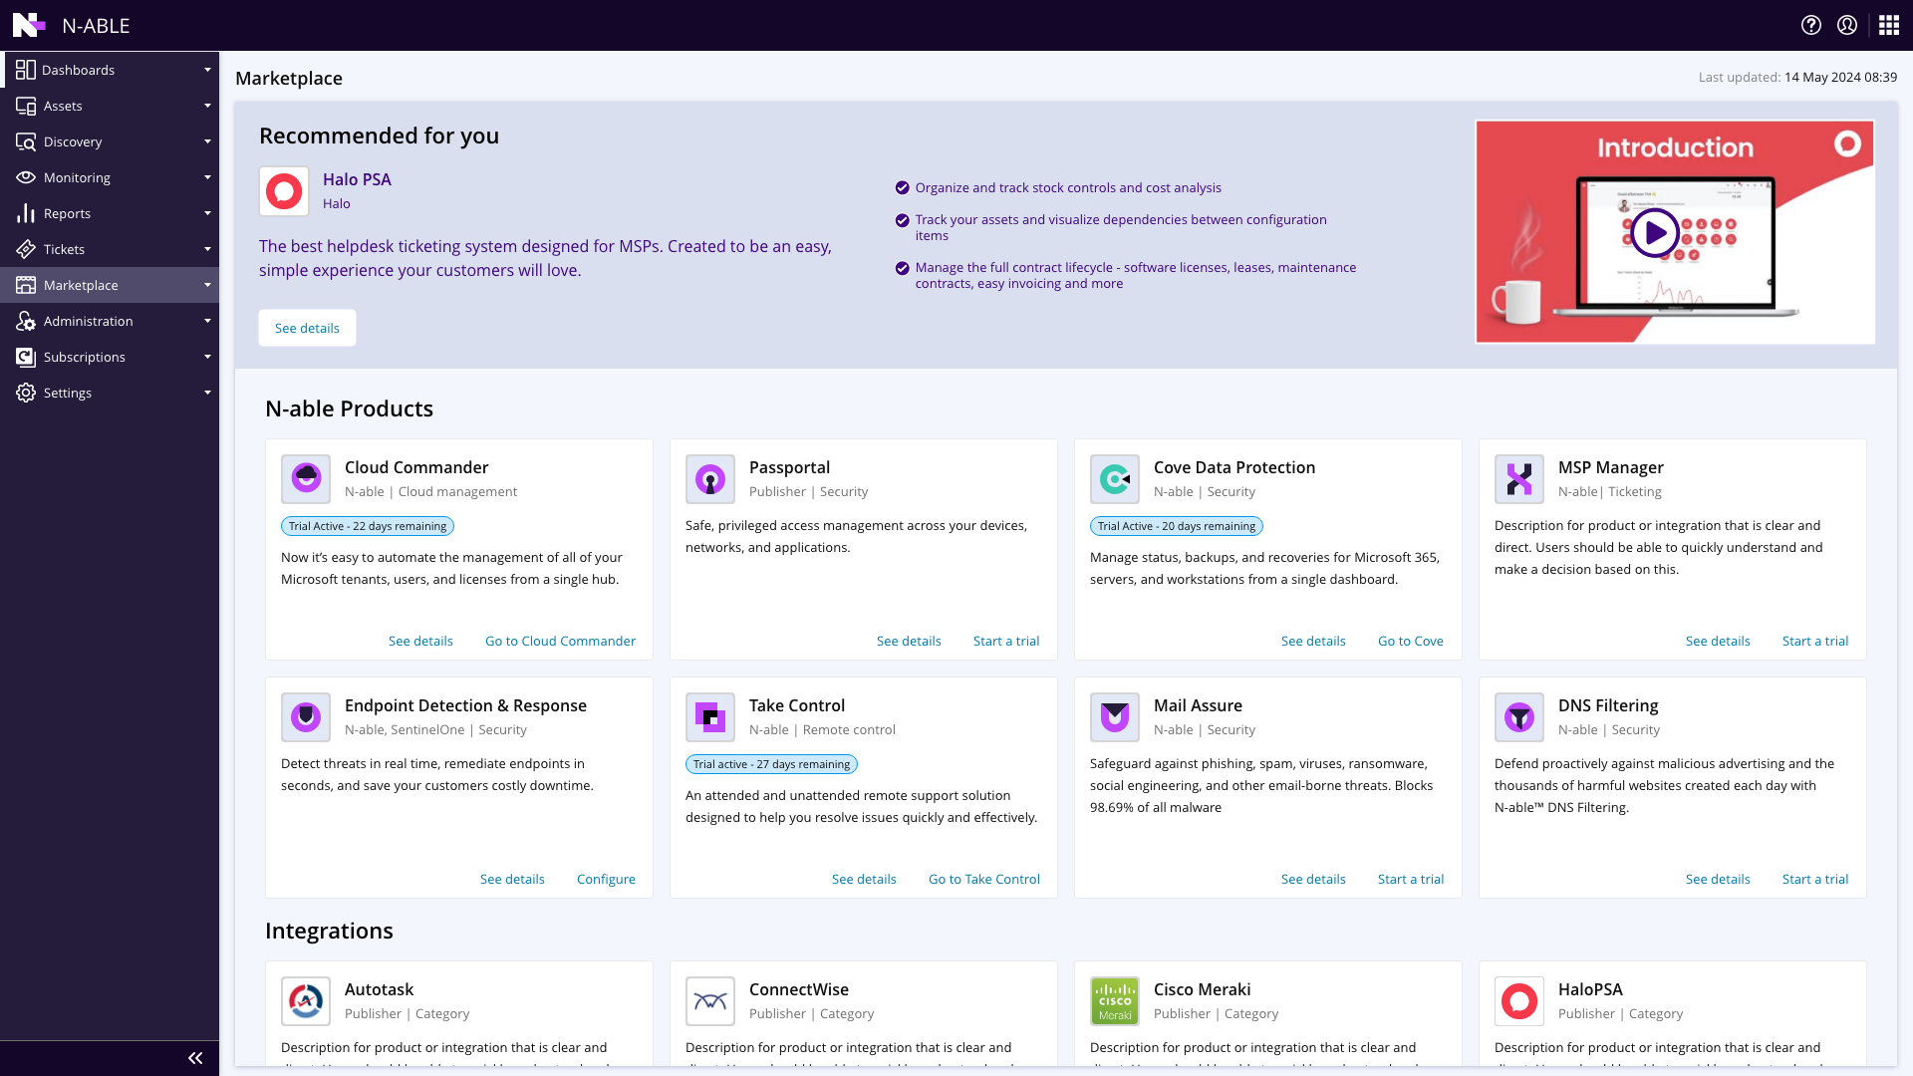This screenshot has width=1913, height=1076.
Task: Click Go to Take Control link
Action: [984, 879]
